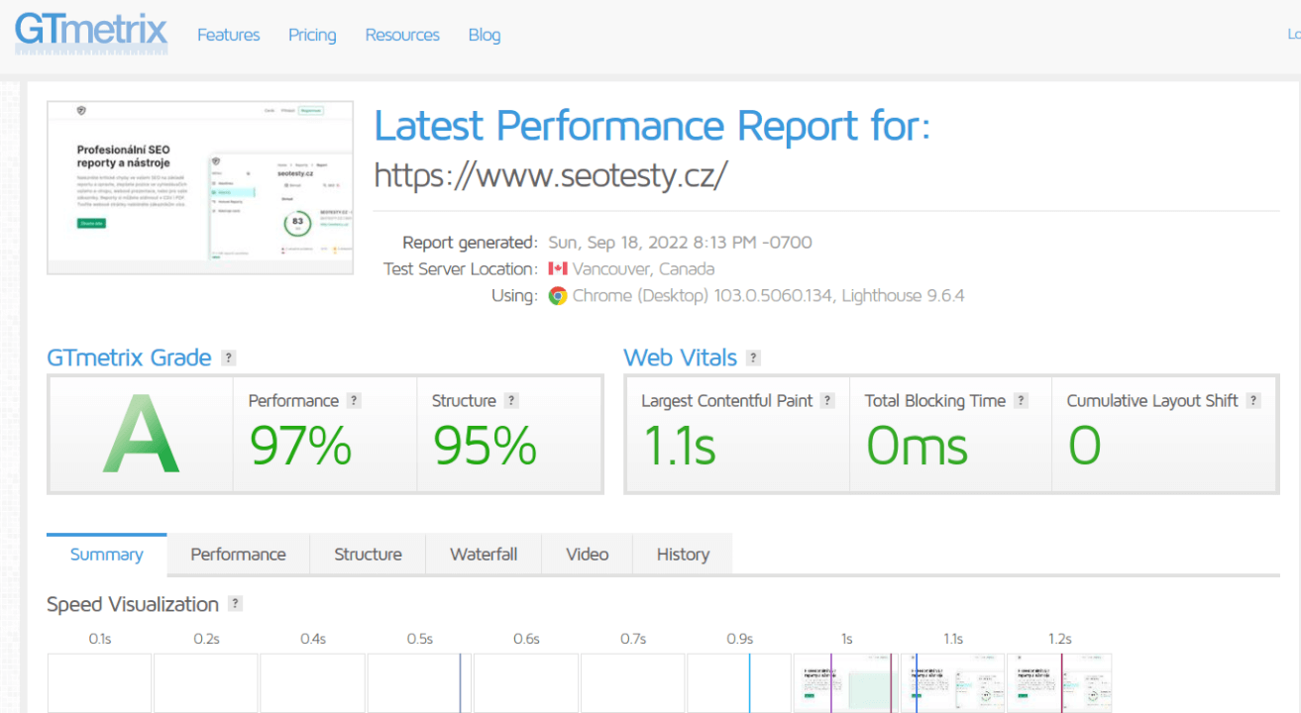Click the 0.2s filmstrip frame
Screen dimensions: 1301x713
click(x=206, y=682)
